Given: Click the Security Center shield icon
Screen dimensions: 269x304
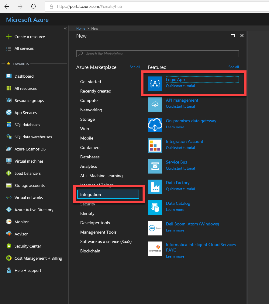Looking at the screenshot, I should (x=9, y=246).
